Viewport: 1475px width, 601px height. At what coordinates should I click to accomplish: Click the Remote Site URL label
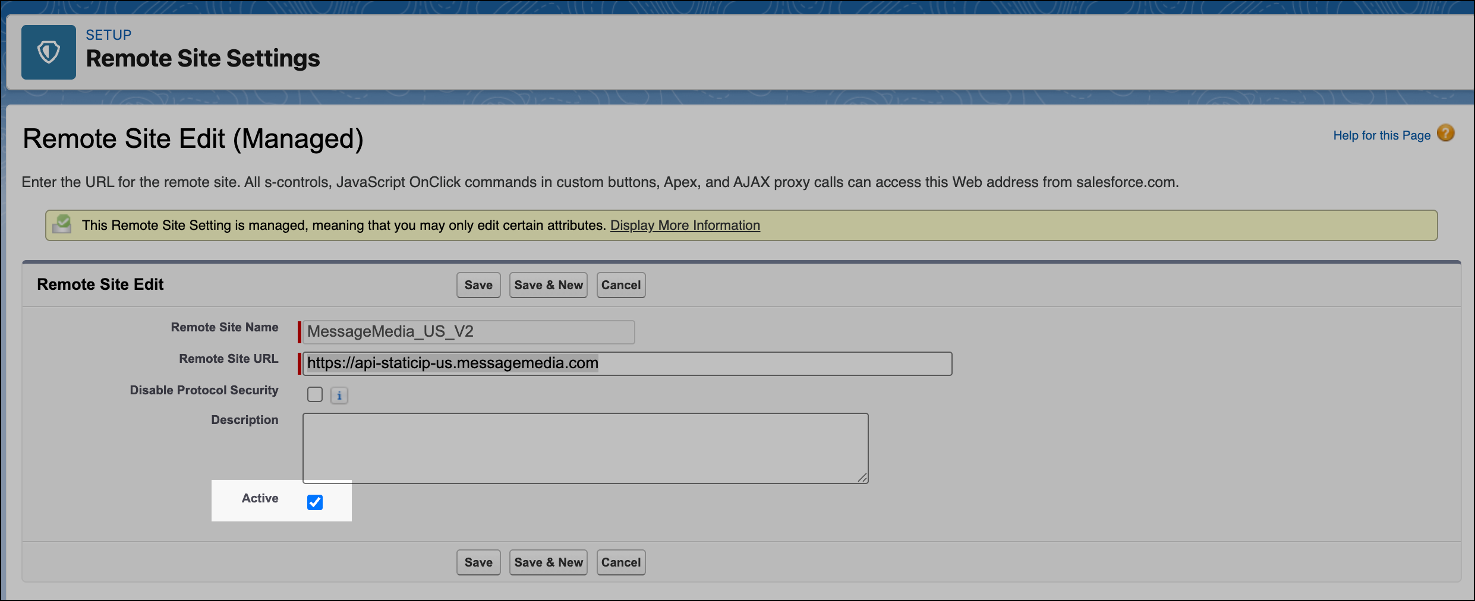pyautogui.click(x=229, y=359)
